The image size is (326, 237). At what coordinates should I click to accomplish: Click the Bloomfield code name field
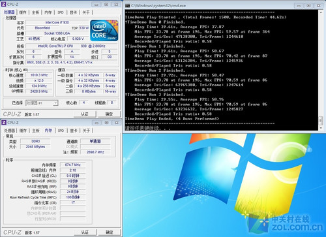(x=42, y=28)
